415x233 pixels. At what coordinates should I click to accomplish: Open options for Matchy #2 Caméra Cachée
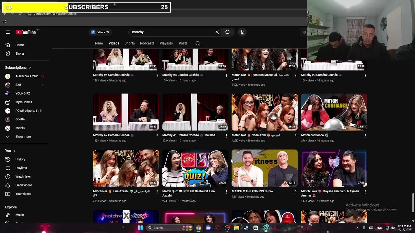click(157, 136)
